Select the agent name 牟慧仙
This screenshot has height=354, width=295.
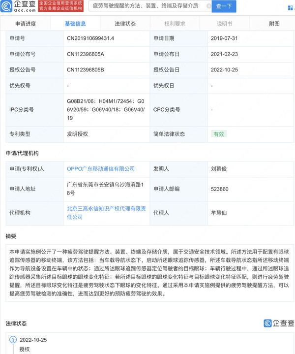(x=219, y=213)
